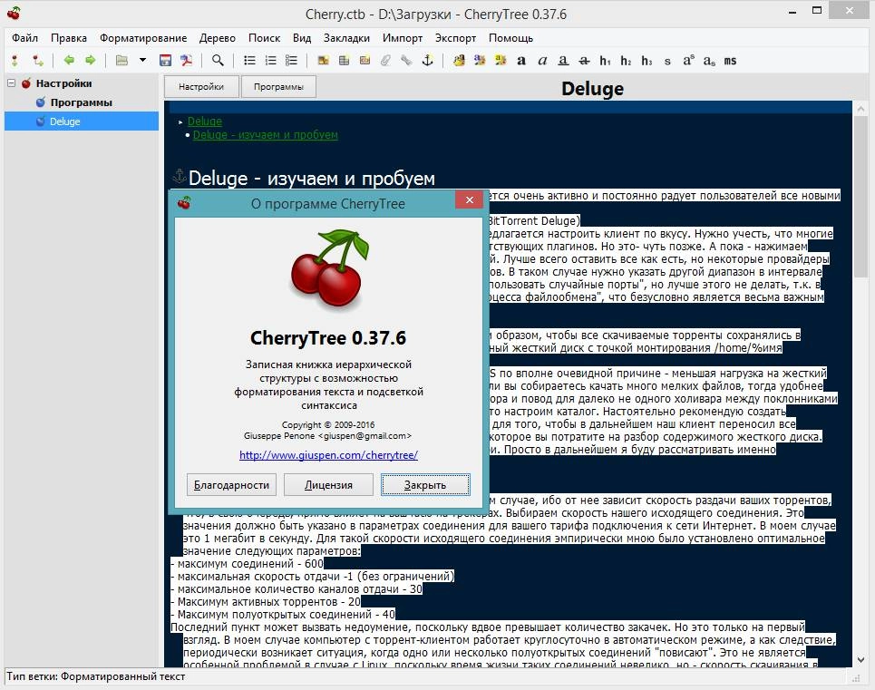Viewport: 875px width, 690px height.
Task: Click the text background color icon
Action: tap(501, 60)
